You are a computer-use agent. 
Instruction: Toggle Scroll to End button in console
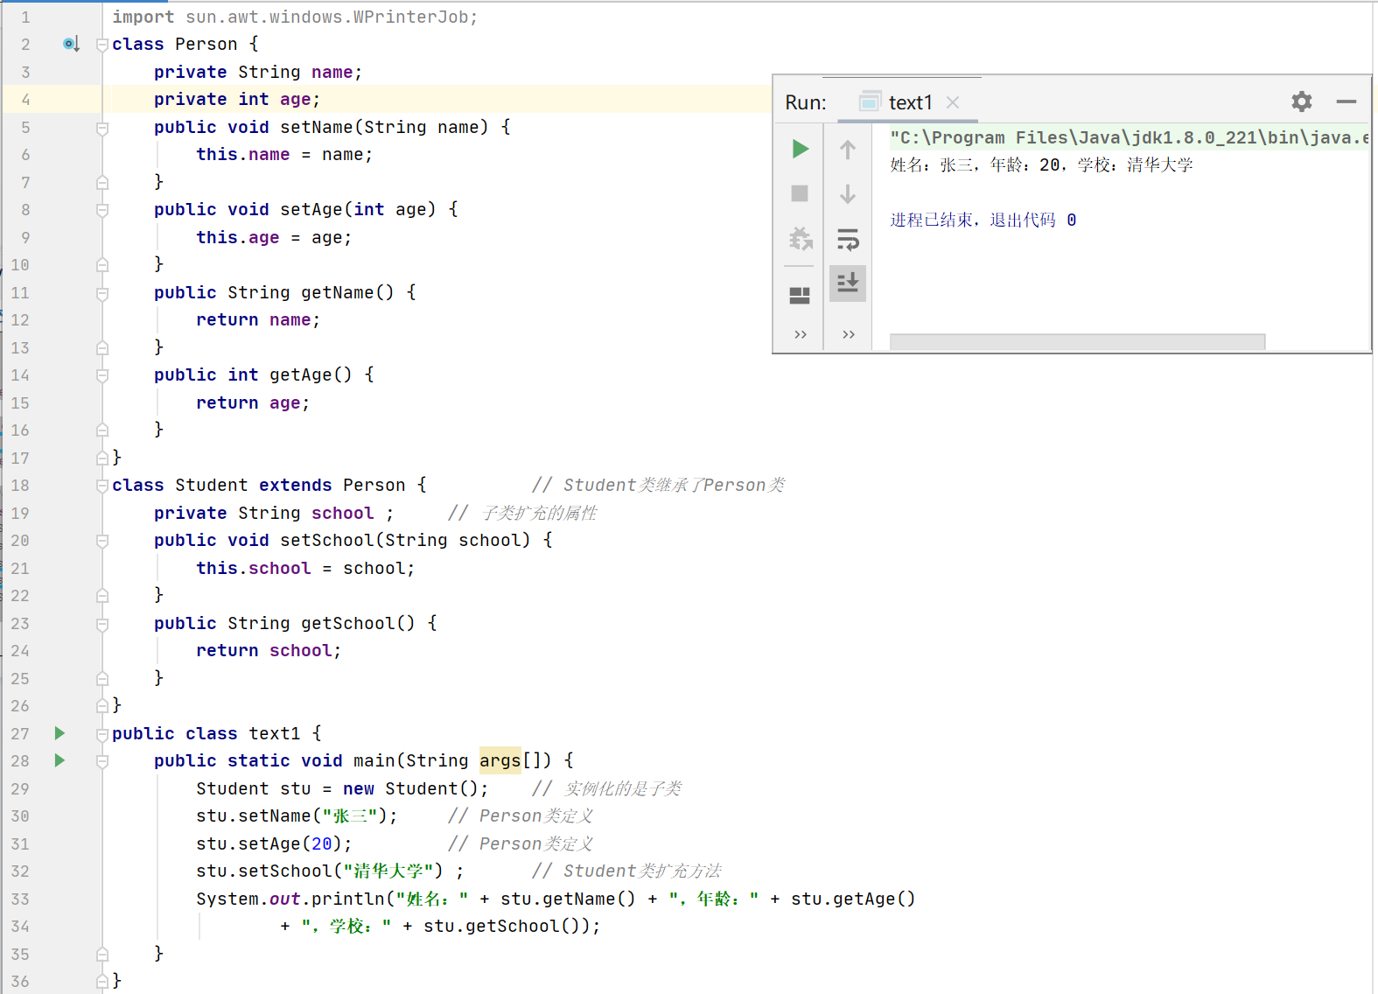coord(848,283)
